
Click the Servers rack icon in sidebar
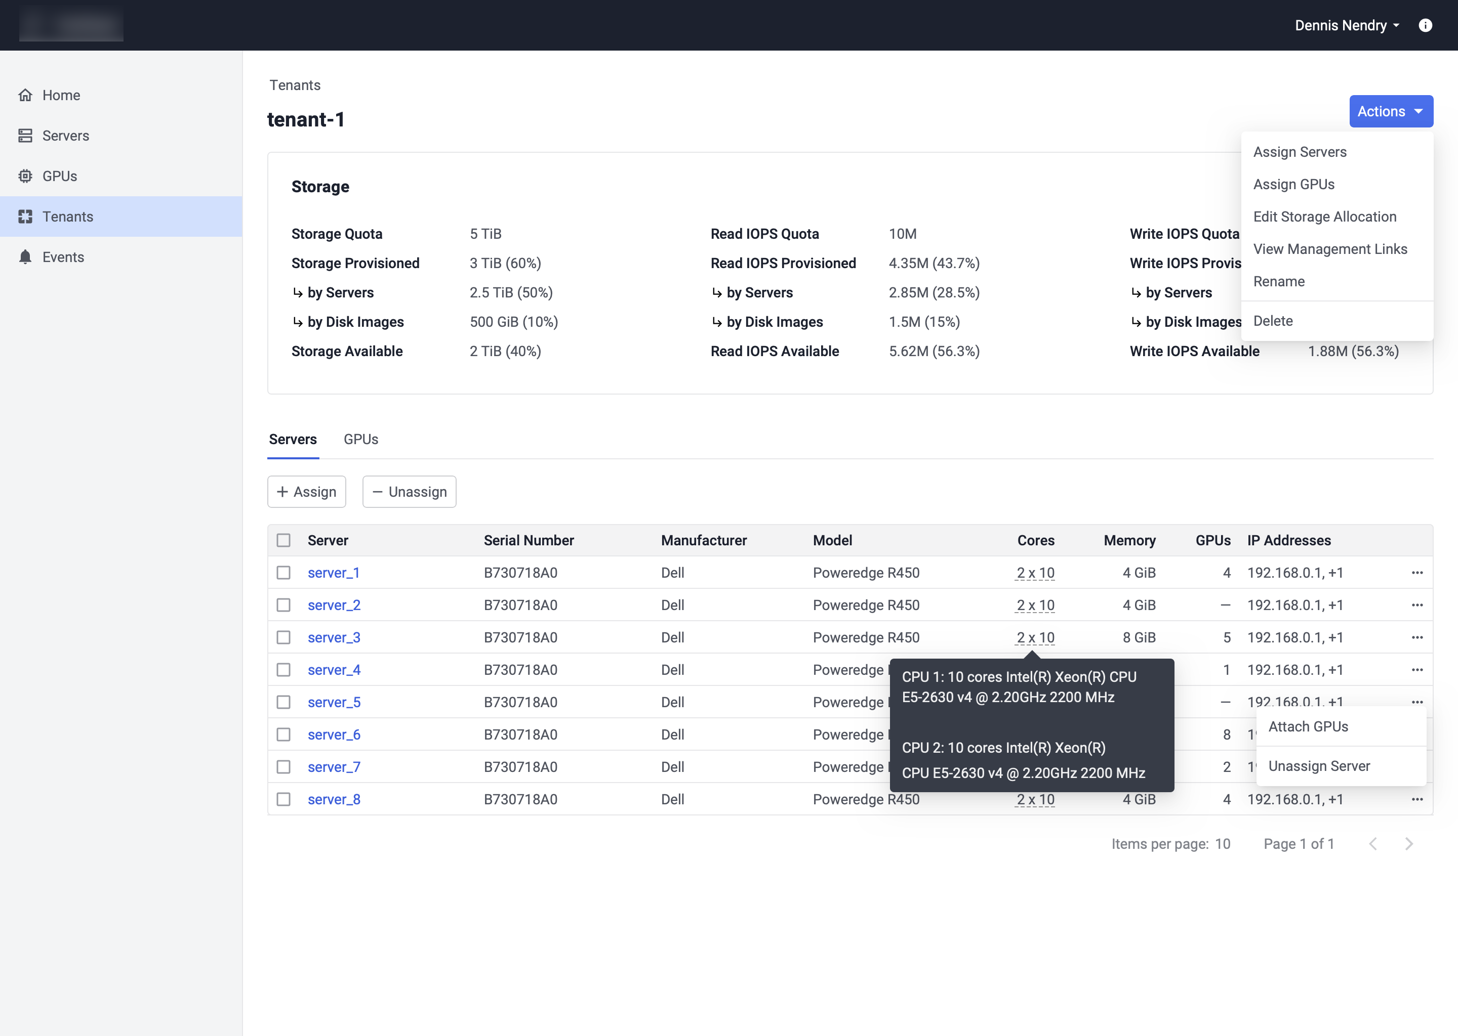pyautogui.click(x=25, y=136)
